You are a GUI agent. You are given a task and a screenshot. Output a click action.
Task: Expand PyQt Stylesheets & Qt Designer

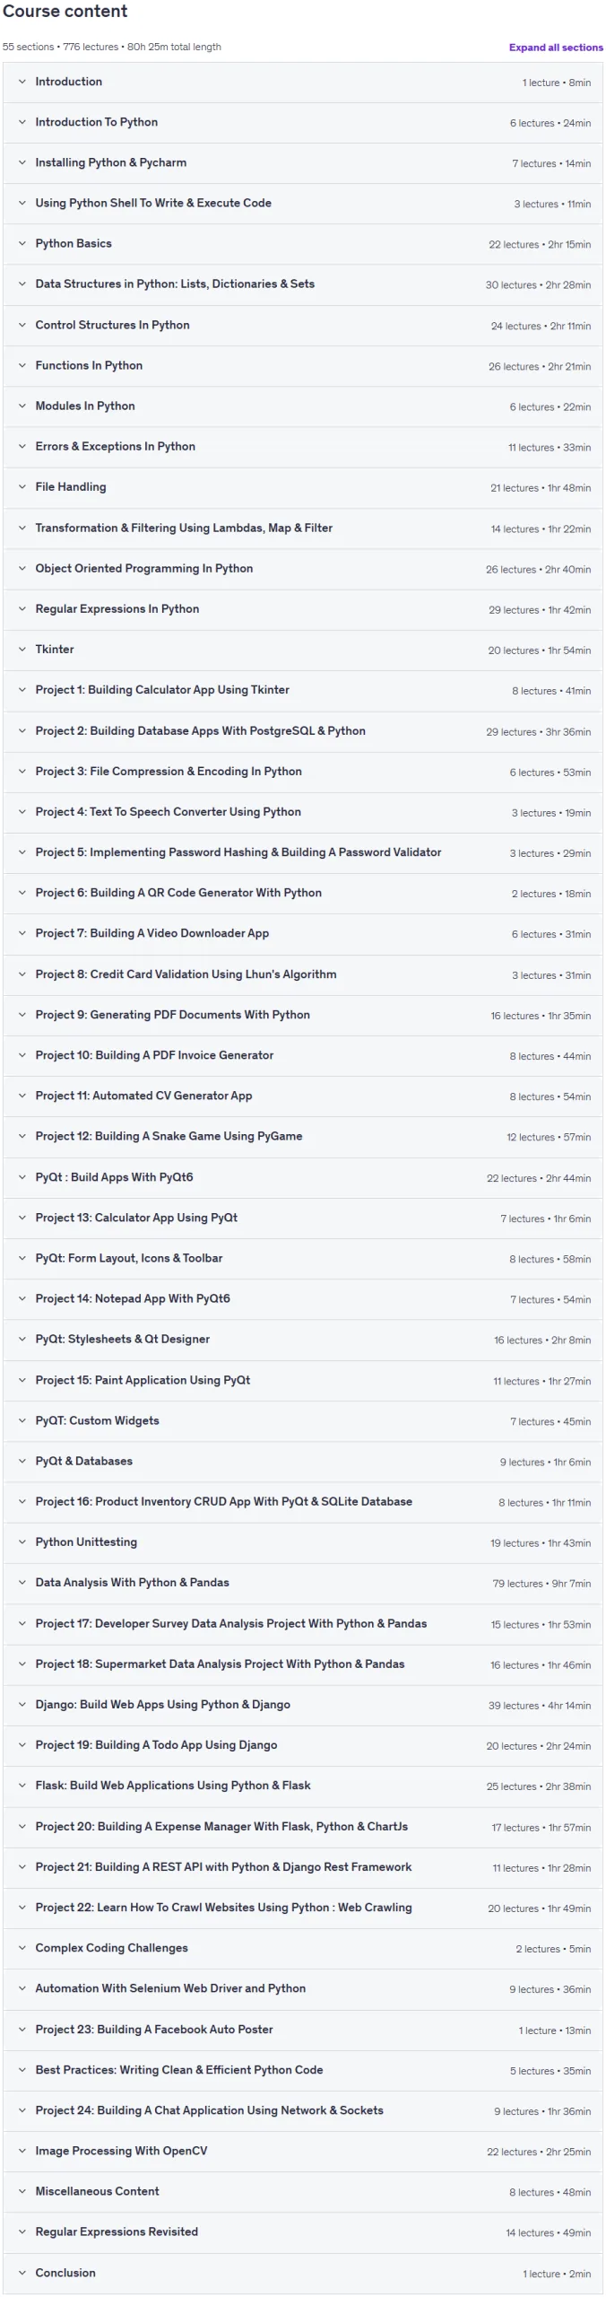tap(303, 1339)
